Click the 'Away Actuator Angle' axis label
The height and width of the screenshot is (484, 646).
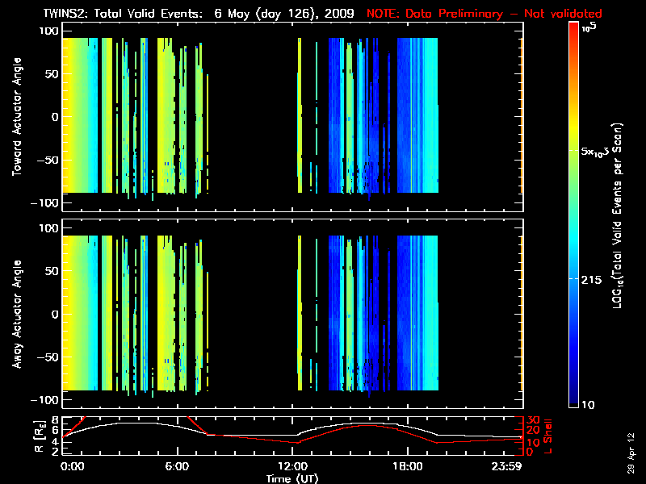point(16,315)
